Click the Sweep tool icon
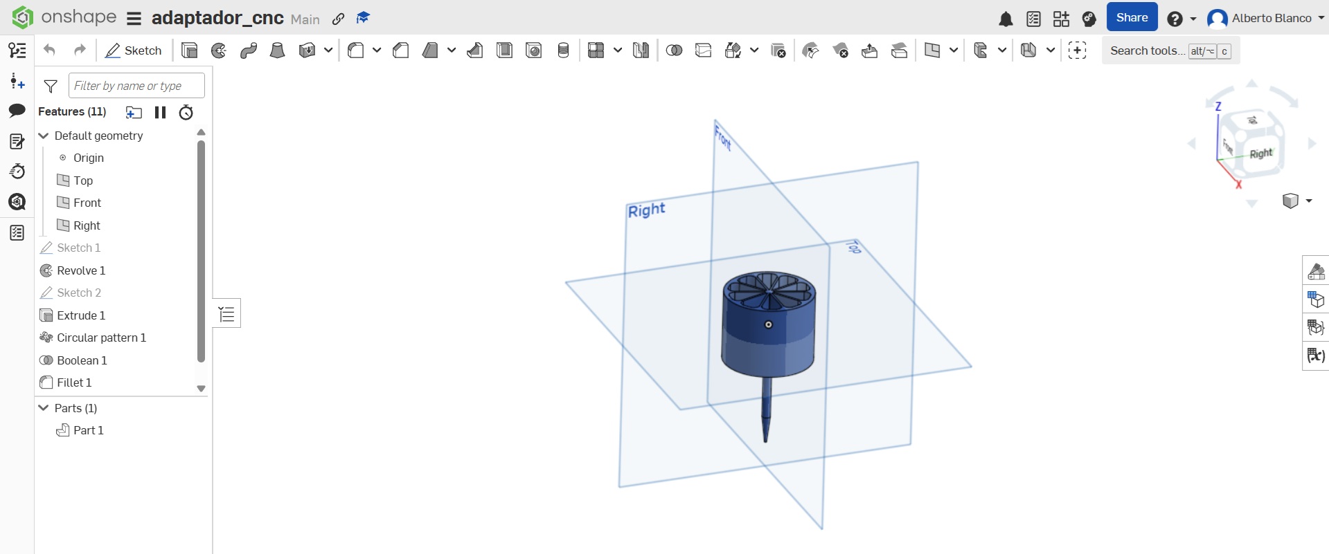Image resolution: width=1329 pixels, height=554 pixels. pos(249,50)
